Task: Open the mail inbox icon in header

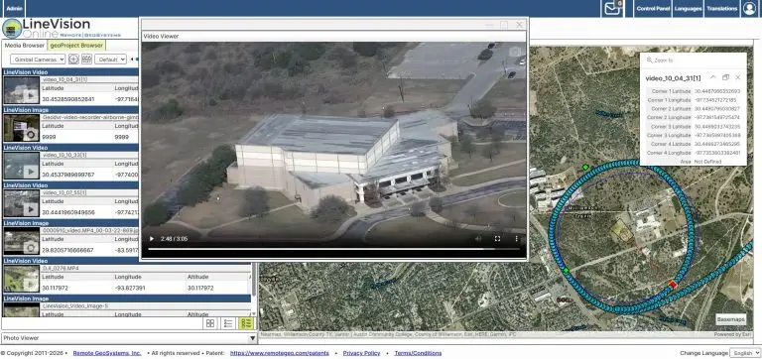Action: [x=612, y=8]
